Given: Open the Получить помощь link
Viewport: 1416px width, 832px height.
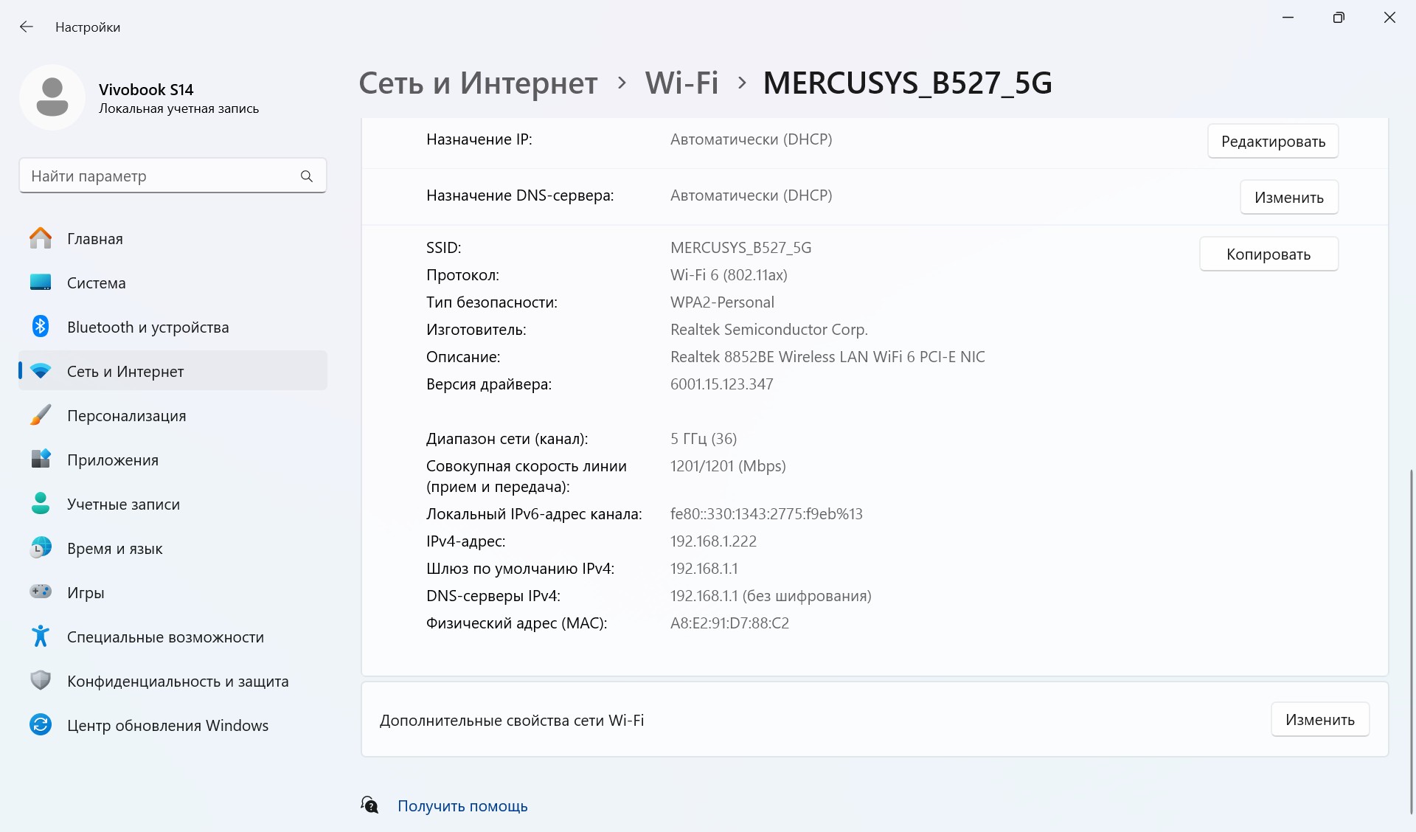Looking at the screenshot, I should point(462,805).
